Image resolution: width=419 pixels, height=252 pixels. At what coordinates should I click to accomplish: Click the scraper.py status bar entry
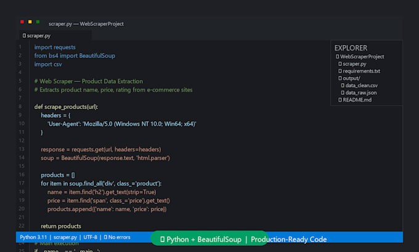tap(65, 237)
